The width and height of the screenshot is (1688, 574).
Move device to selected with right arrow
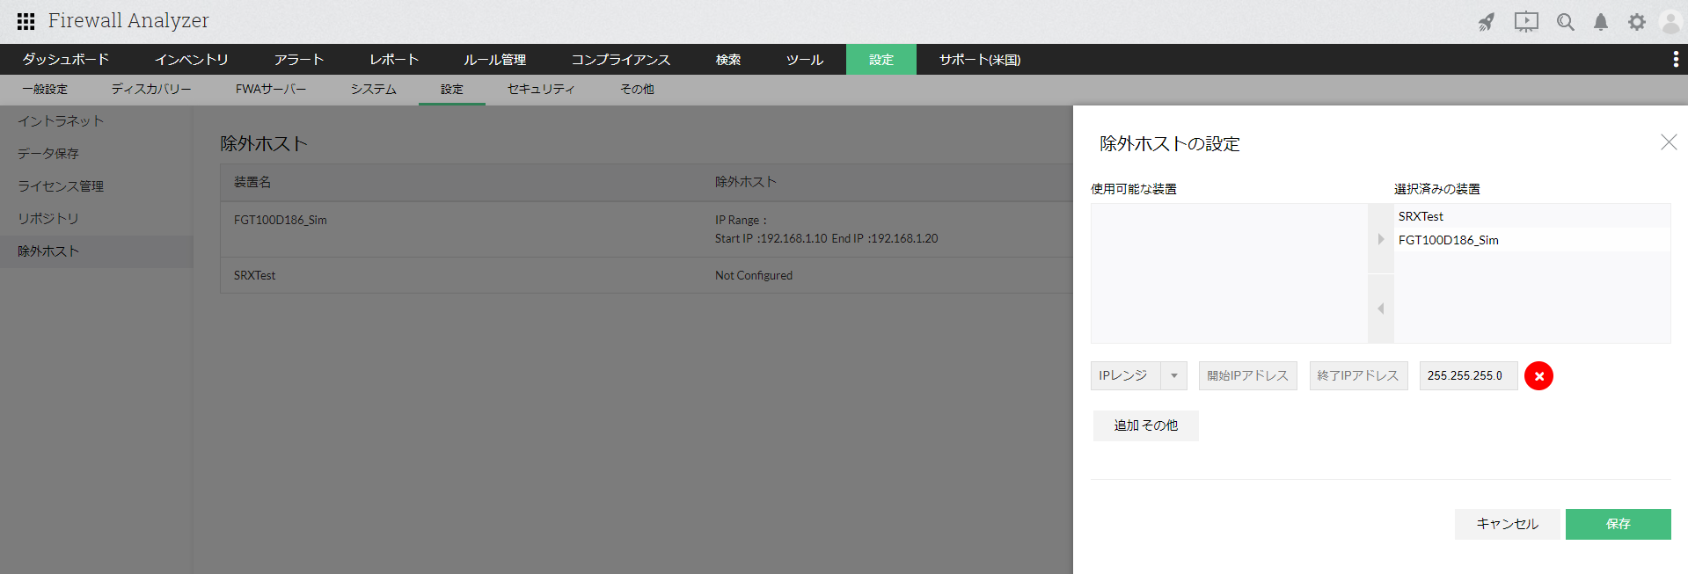(x=1381, y=239)
